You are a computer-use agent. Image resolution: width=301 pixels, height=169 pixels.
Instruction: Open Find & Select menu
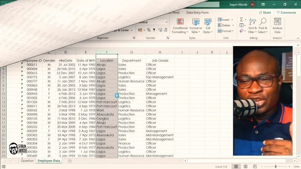tap(262, 26)
